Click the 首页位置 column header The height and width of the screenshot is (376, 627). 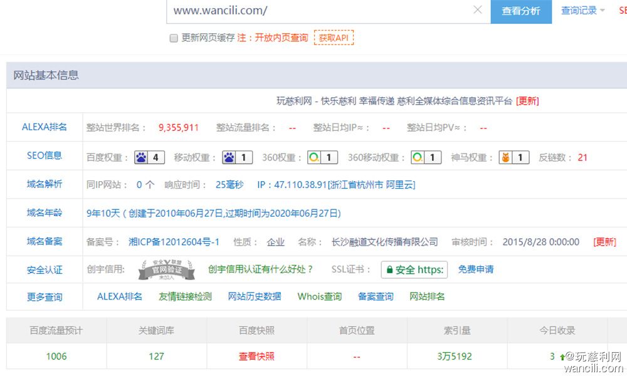coord(357,330)
